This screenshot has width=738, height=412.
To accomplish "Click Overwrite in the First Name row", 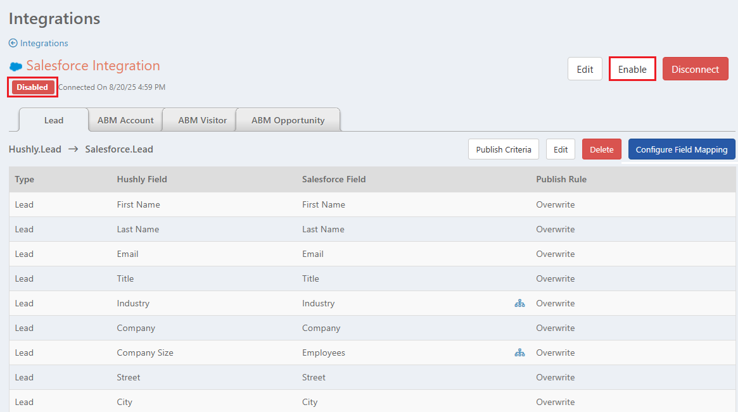I will coord(556,204).
